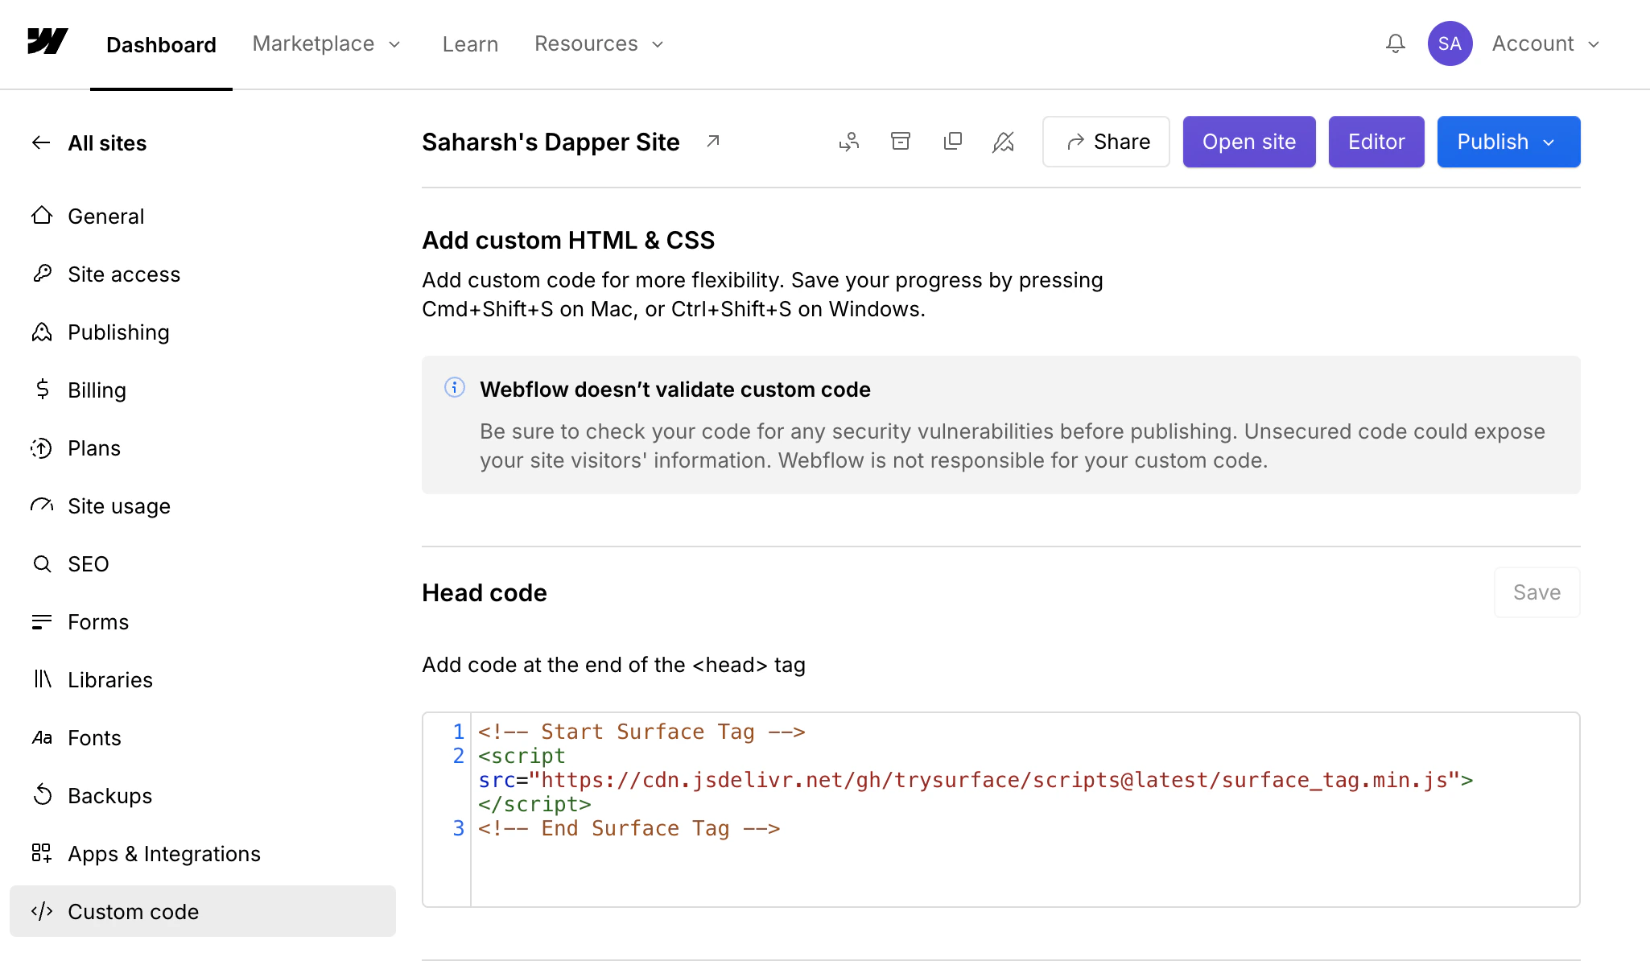Click the Site access key icon

point(42,274)
